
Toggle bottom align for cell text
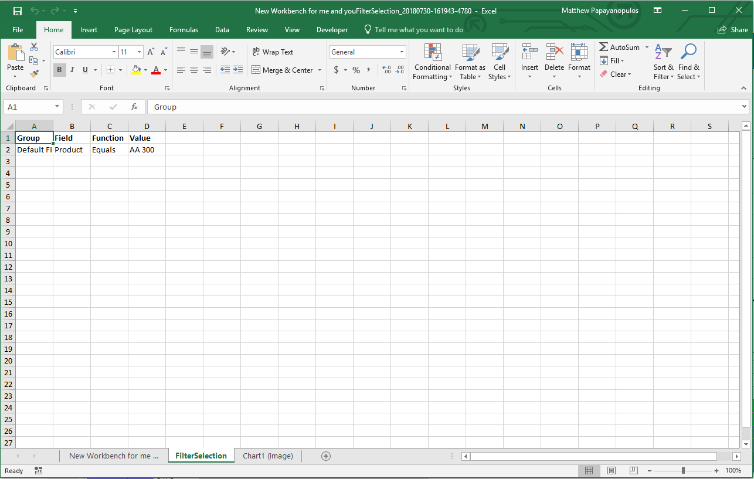[207, 52]
